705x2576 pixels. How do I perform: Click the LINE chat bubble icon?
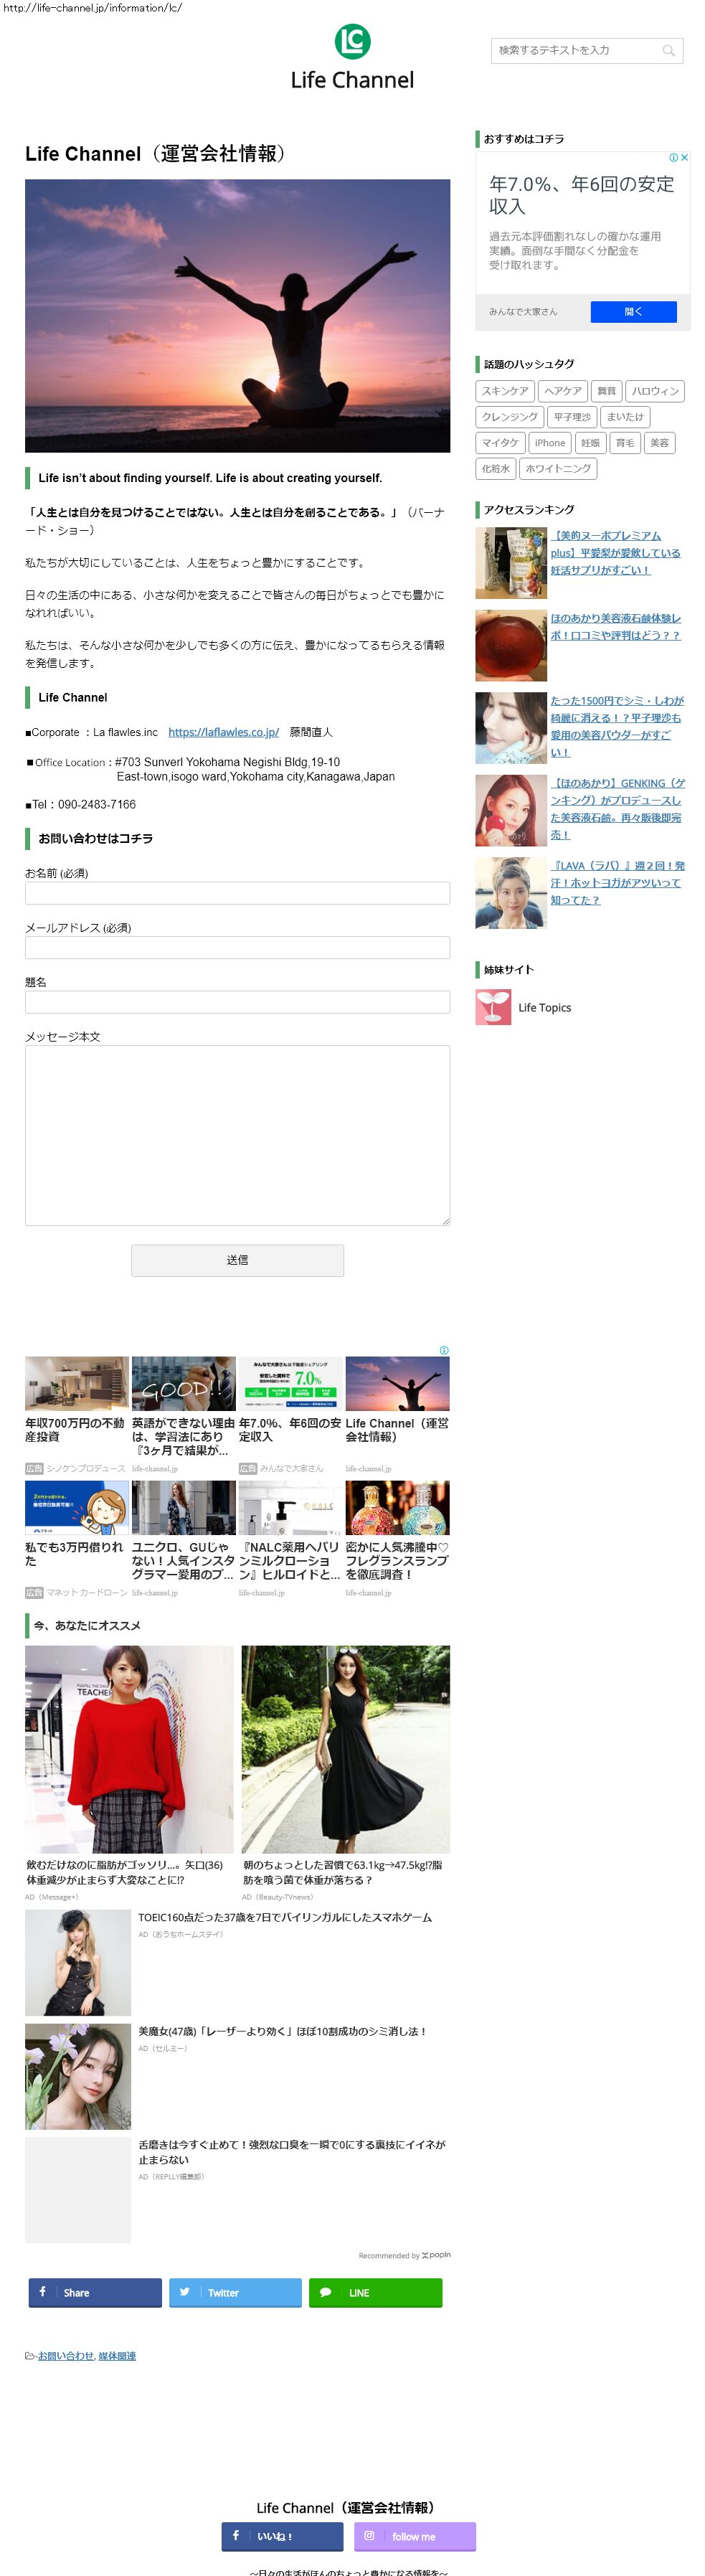pyautogui.click(x=325, y=2291)
